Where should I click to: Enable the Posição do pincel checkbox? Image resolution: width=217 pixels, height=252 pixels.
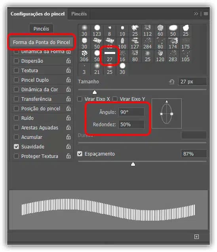tap(16, 108)
